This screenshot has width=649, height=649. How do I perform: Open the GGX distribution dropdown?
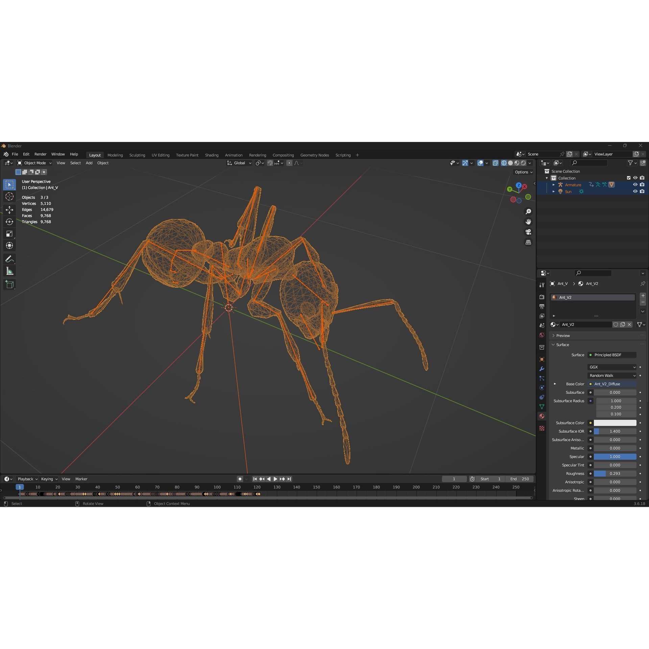(x=611, y=367)
